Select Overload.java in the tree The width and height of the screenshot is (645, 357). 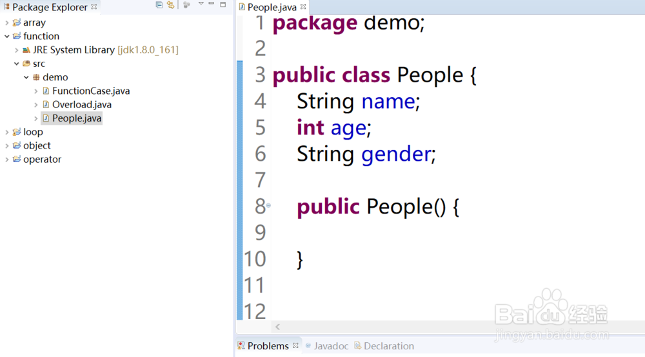click(82, 105)
